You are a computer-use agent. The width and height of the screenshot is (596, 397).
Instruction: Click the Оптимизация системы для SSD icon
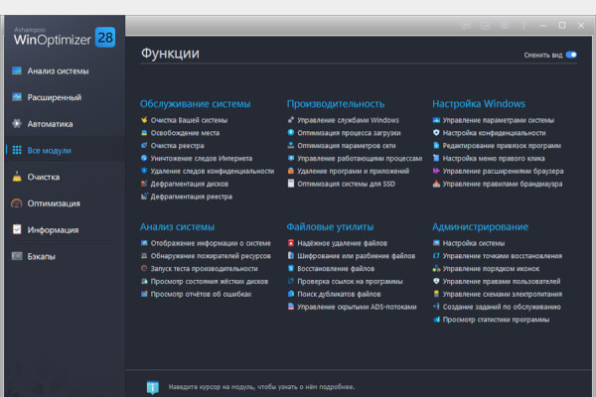(x=291, y=184)
